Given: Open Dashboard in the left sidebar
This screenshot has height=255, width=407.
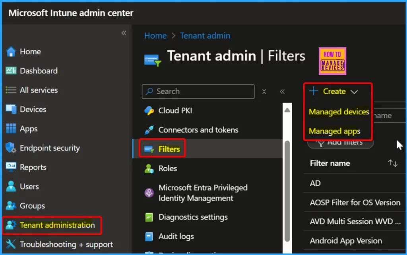Looking at the screenshot, I should coord(39,71).
